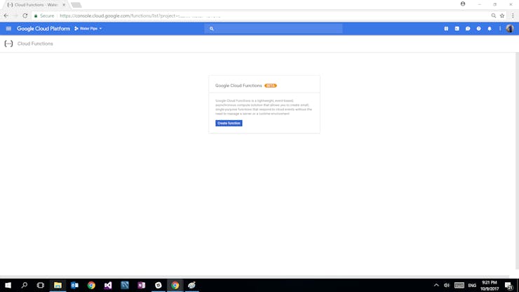Click the Chrome user profile icon in title bar
Screen dimensions: 519x292
(x=463, y=4)
